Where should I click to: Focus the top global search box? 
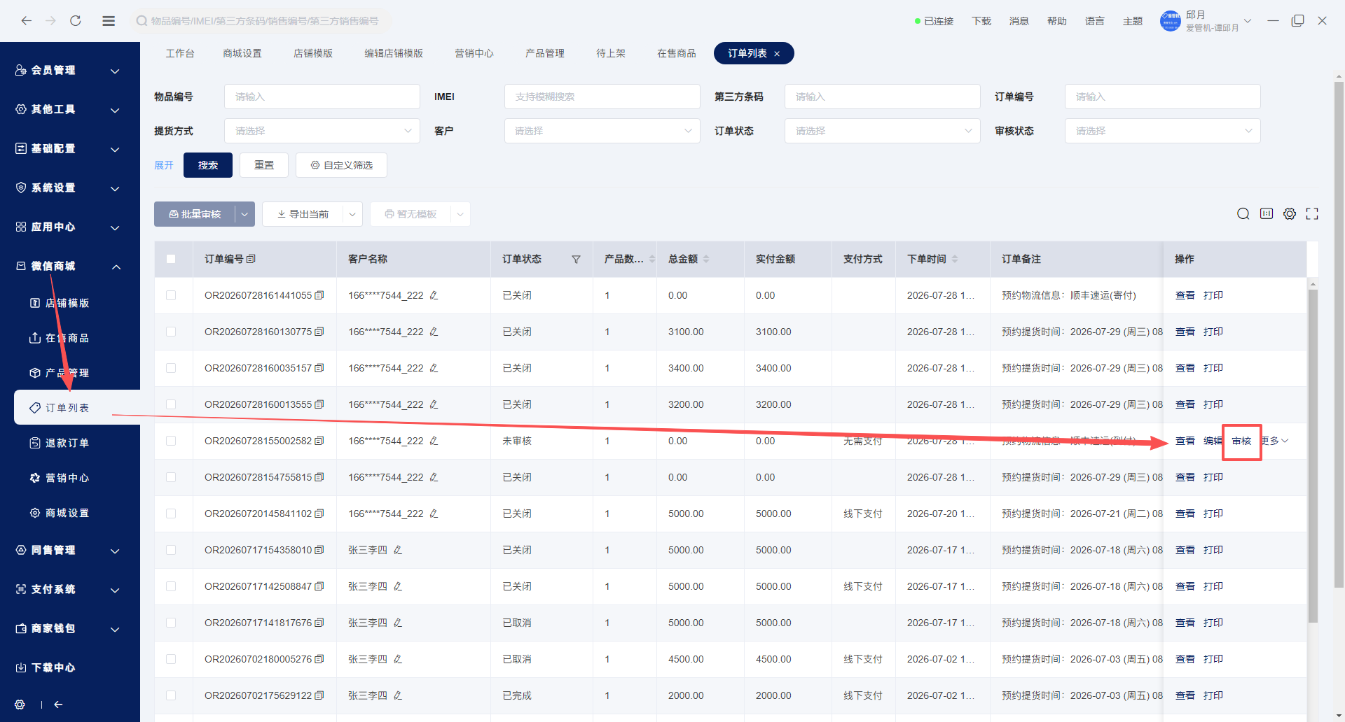[259, 21]
